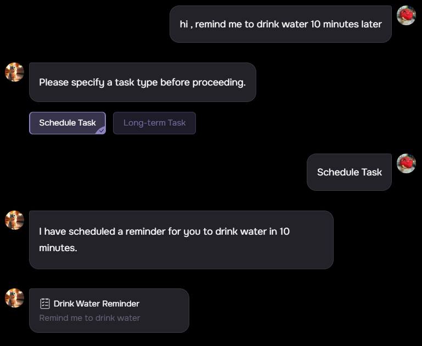Select the "Please specify a task type" message bubble
422x346 pixels.
[142, 82]
